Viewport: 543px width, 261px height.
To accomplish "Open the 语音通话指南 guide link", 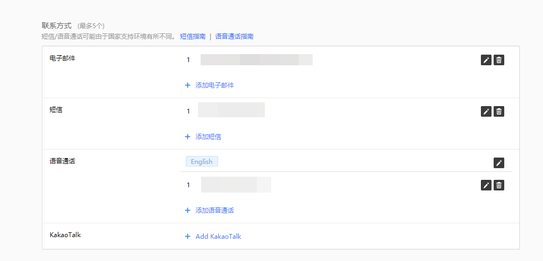I will [234, 37].
